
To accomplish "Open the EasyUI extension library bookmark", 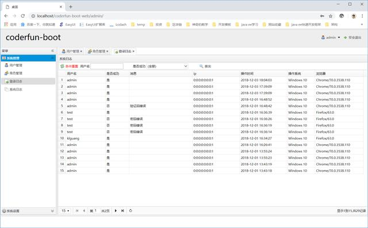I will pos(93,24).
